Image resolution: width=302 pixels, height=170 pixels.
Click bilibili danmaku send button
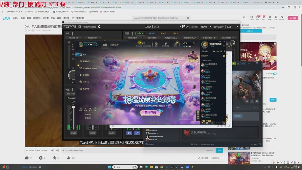pos(219,150)
